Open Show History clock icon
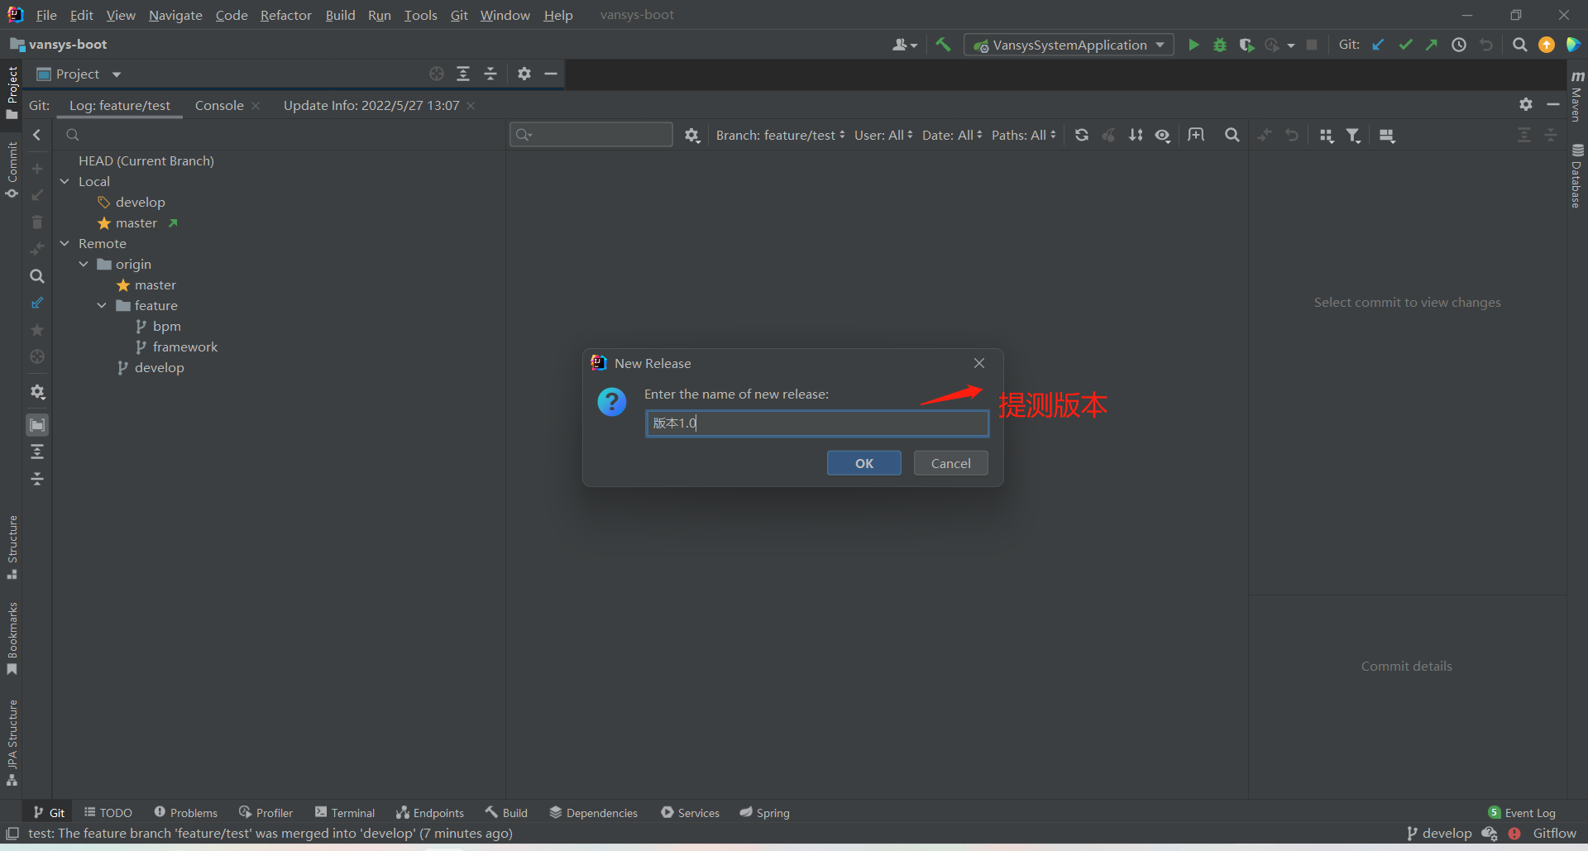The width and height of the screenshot is (1588, 851). (1459, 45)
